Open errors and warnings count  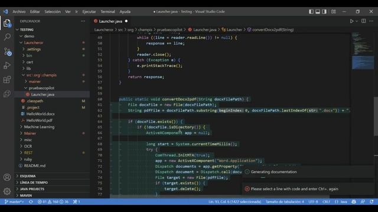(53, 201)
